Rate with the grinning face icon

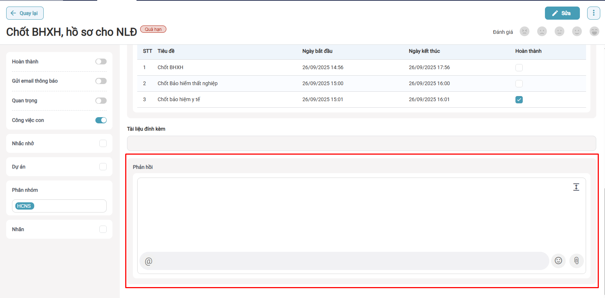594,32
